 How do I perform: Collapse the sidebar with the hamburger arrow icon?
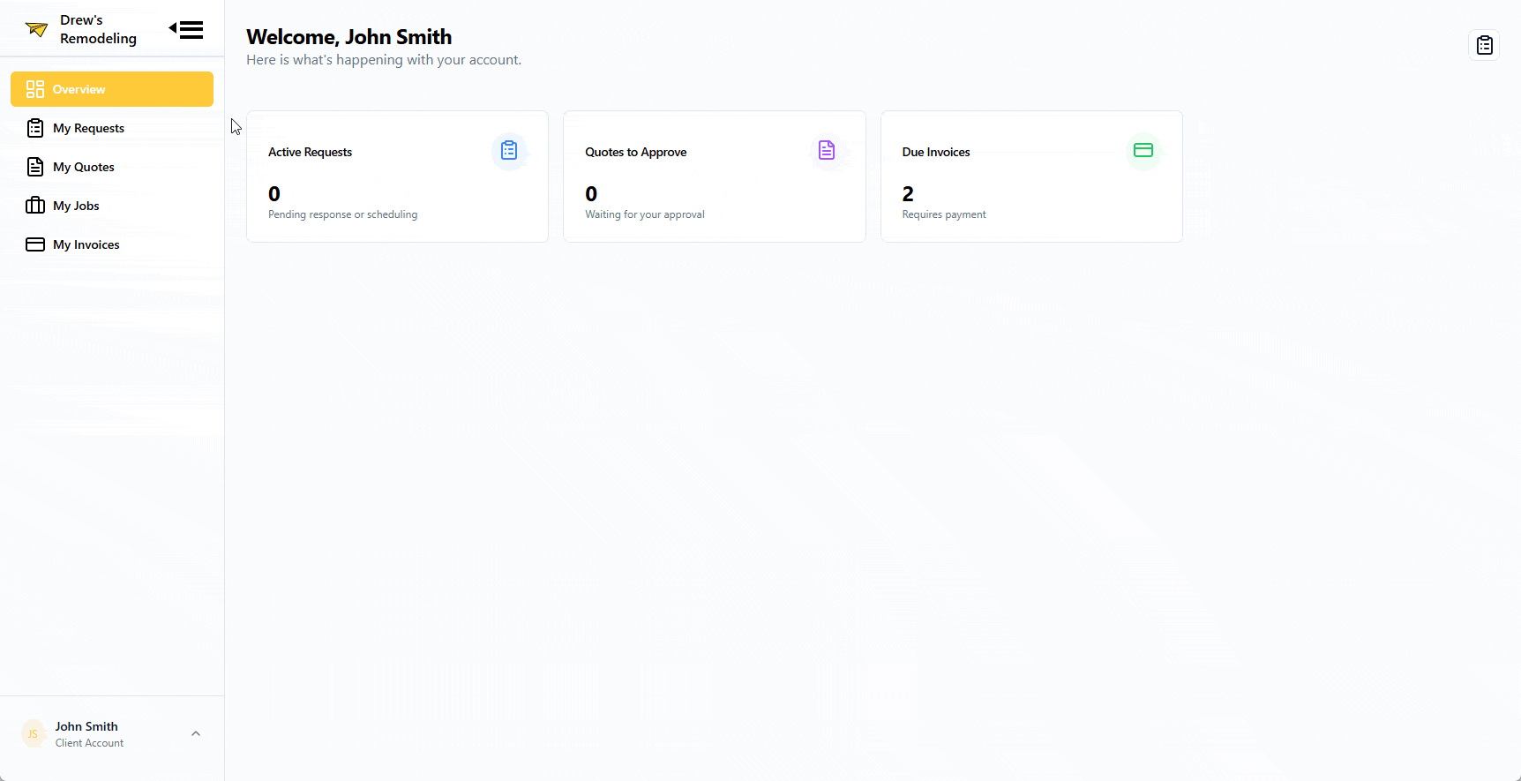(x=186, y=30)
